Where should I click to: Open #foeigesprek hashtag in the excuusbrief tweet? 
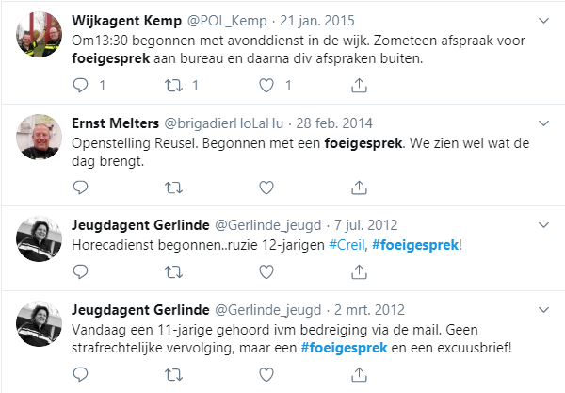coord(344,348)
